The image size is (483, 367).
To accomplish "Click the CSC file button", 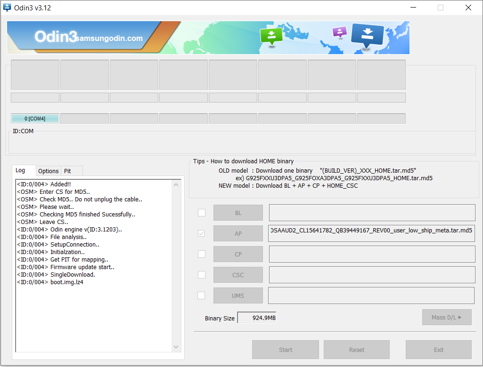I will click(x=238, y=275).
